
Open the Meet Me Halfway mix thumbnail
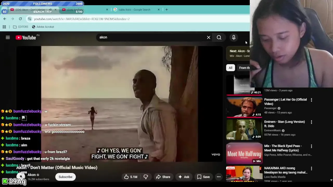coord(244,153)
